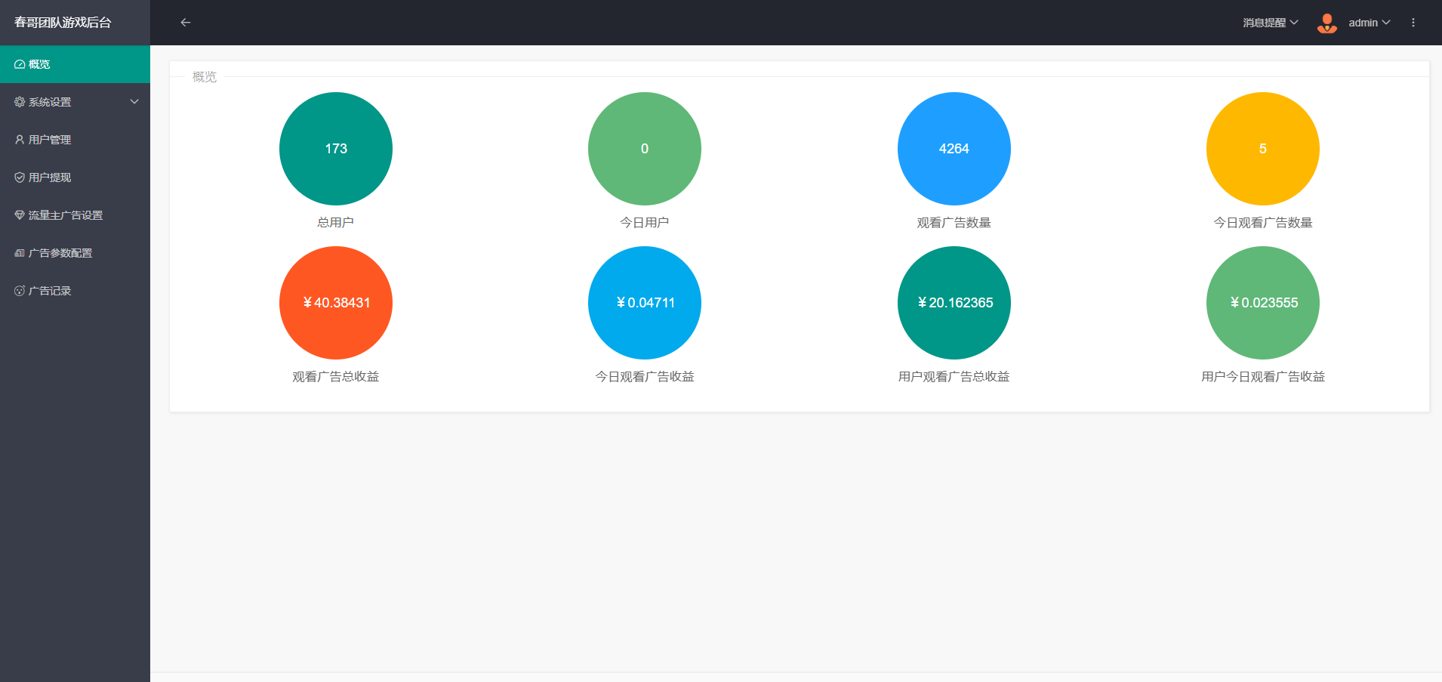
Task: Click the orange ¥40.38431 circle
Action: pyautogui.click(x=336, y=303)
